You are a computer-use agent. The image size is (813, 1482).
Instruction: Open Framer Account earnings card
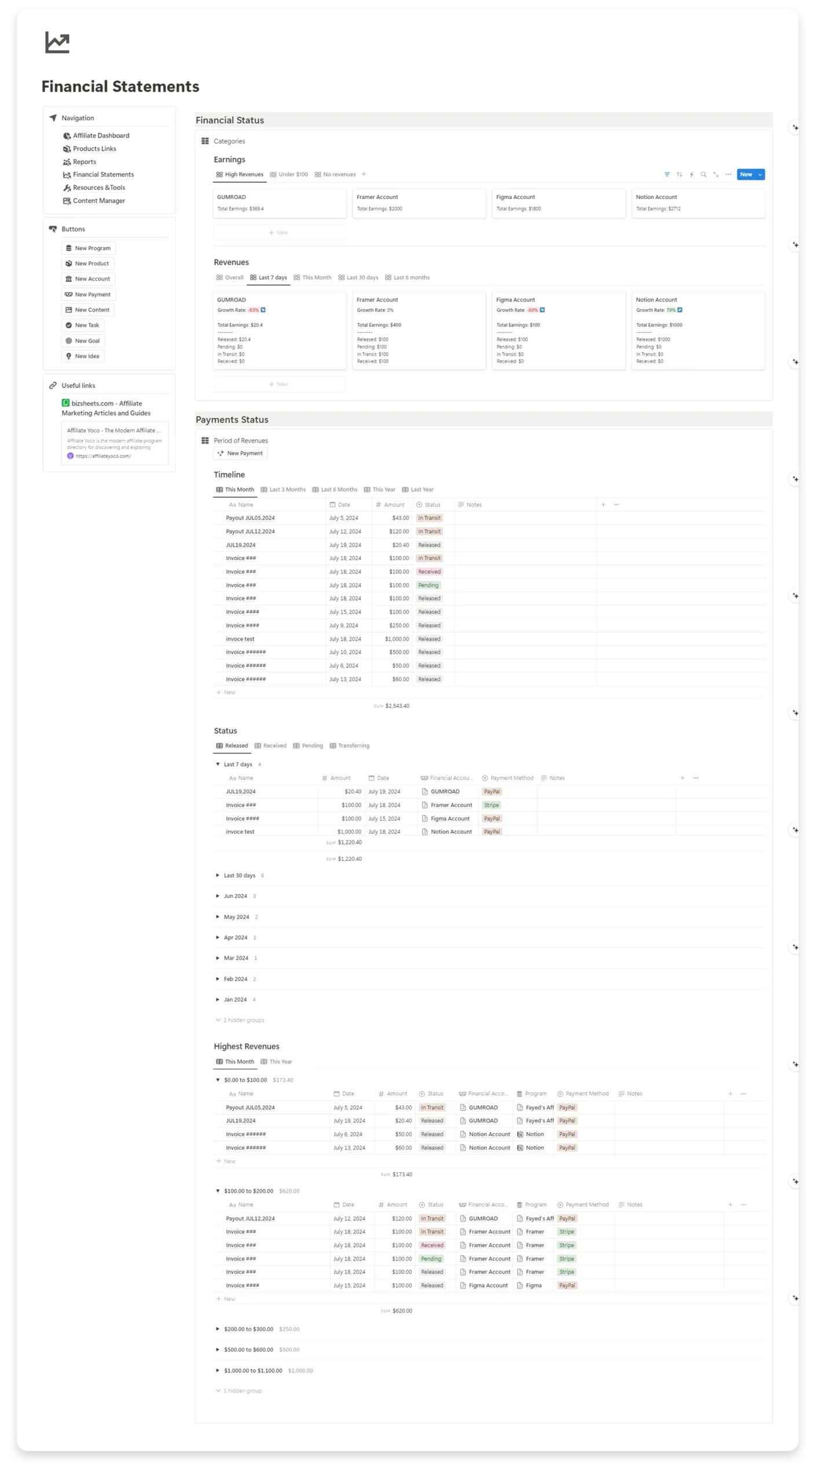pyautogui.click(x=419, y=203)
